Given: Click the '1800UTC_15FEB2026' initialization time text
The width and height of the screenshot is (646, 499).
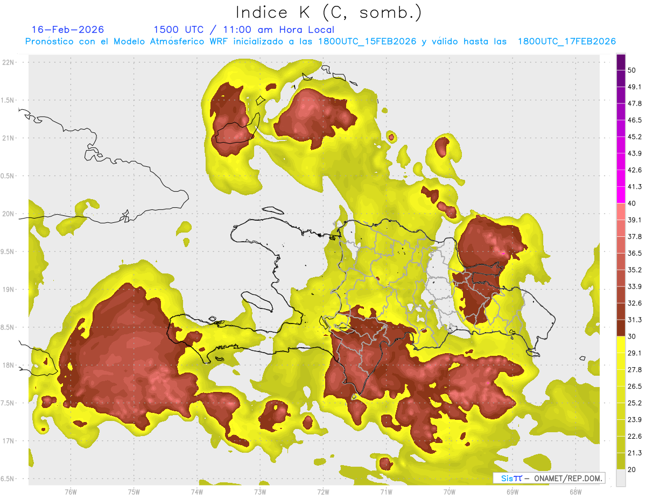Looking at the screenshot, I should coord(367,41).
